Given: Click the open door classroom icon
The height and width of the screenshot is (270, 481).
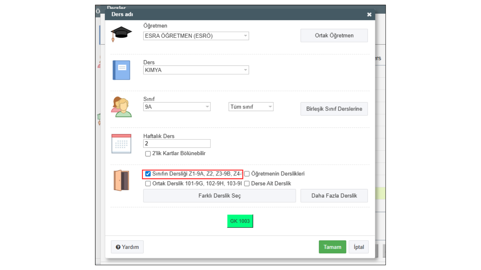Looking at the screenshot, I should click(121, 180).
